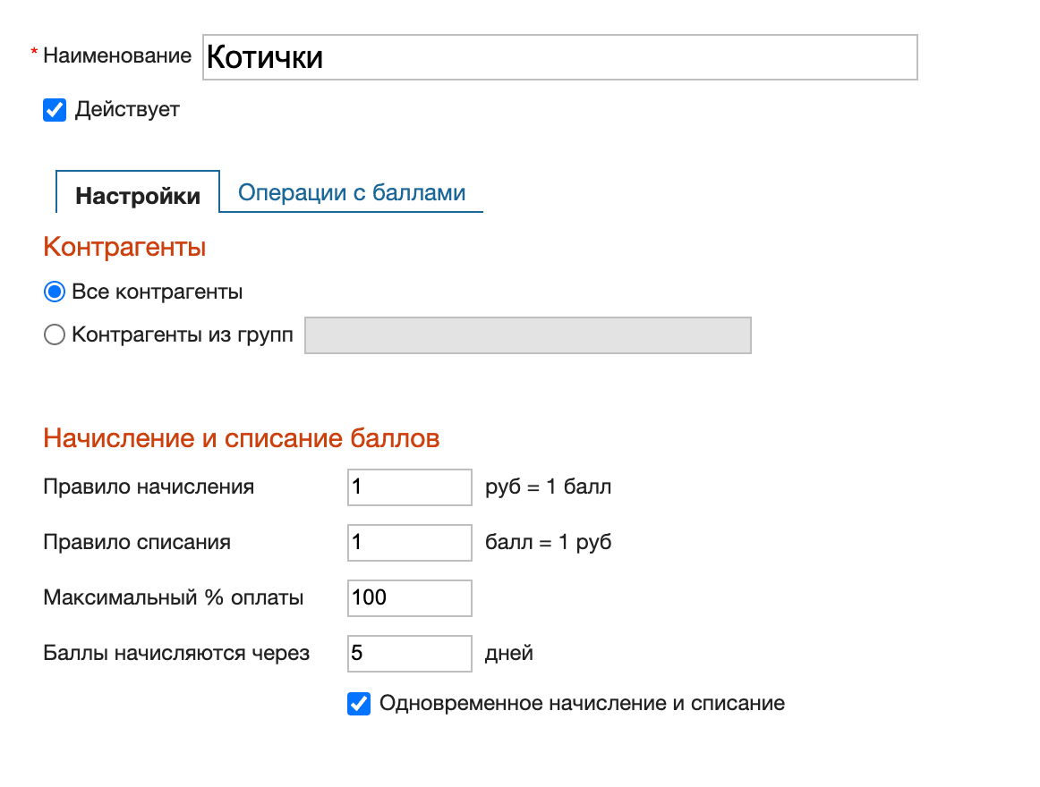Click the "руб = 1 балл" label

point(550,487)
